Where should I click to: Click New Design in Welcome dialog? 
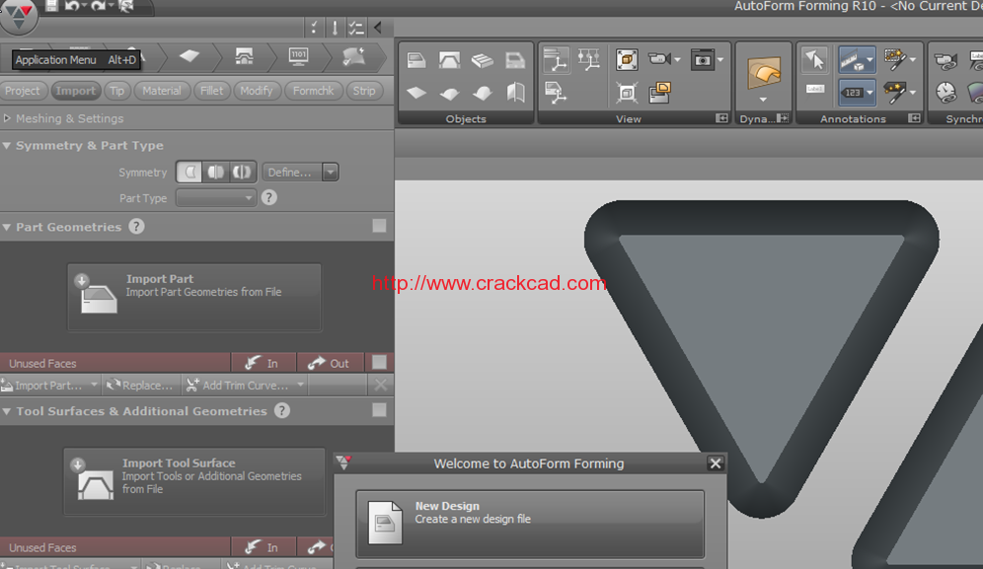coord(530,524)
